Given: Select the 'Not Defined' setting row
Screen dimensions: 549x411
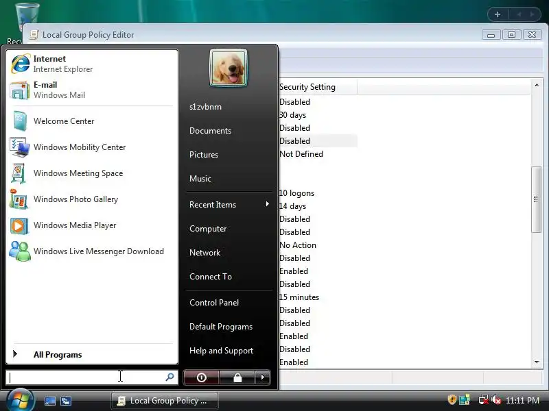Looking at the screenshot, I should (301, 154).
